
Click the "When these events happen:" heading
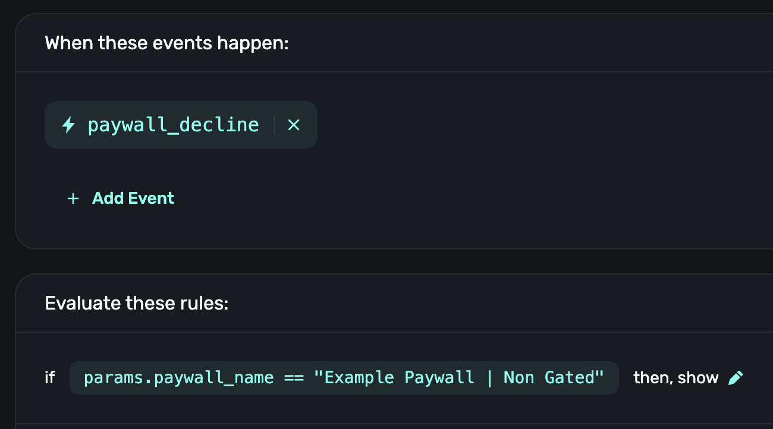(x=166, y=43)
